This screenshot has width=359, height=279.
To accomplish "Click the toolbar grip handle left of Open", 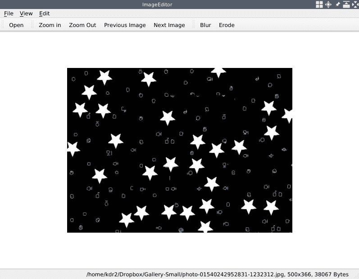I will [3, 25].
